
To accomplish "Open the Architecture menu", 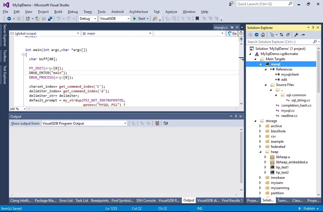I will coord(138,12).
